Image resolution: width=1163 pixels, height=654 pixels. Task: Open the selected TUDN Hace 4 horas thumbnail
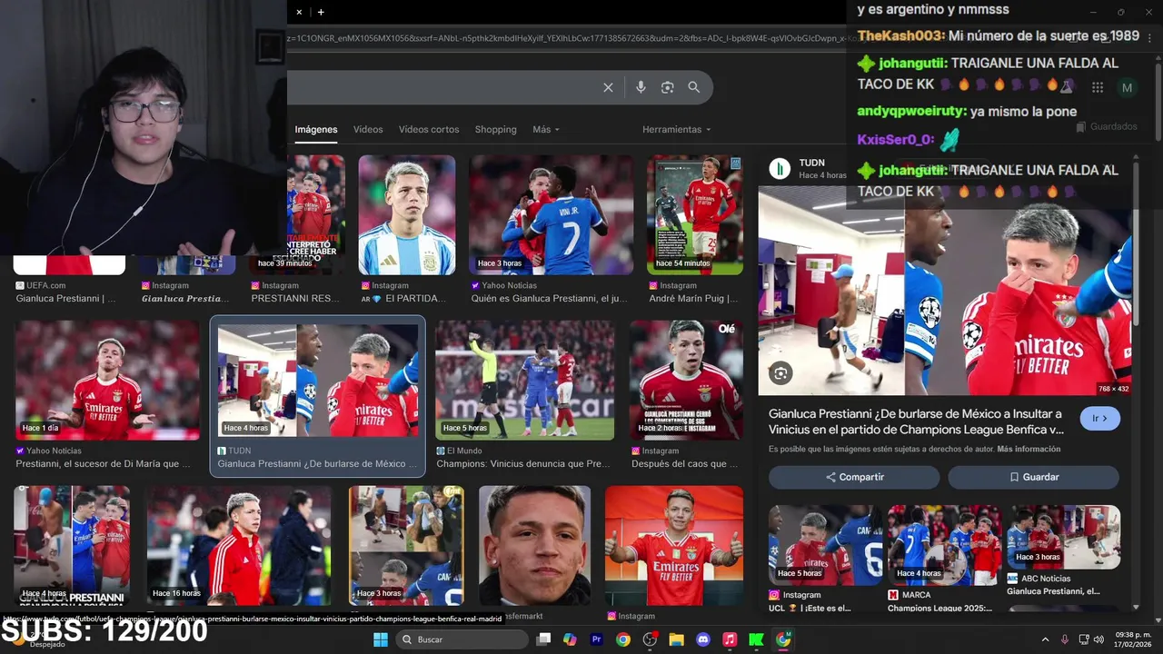pyautogui.click(x=317, y=380)
